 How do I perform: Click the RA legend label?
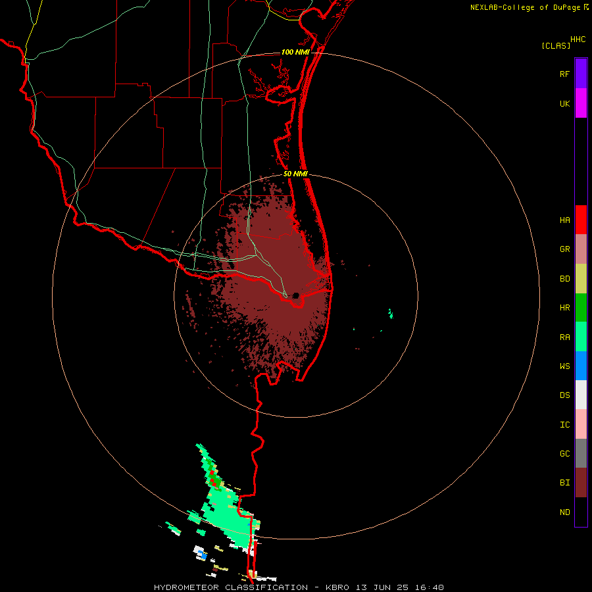pos(564,337)
